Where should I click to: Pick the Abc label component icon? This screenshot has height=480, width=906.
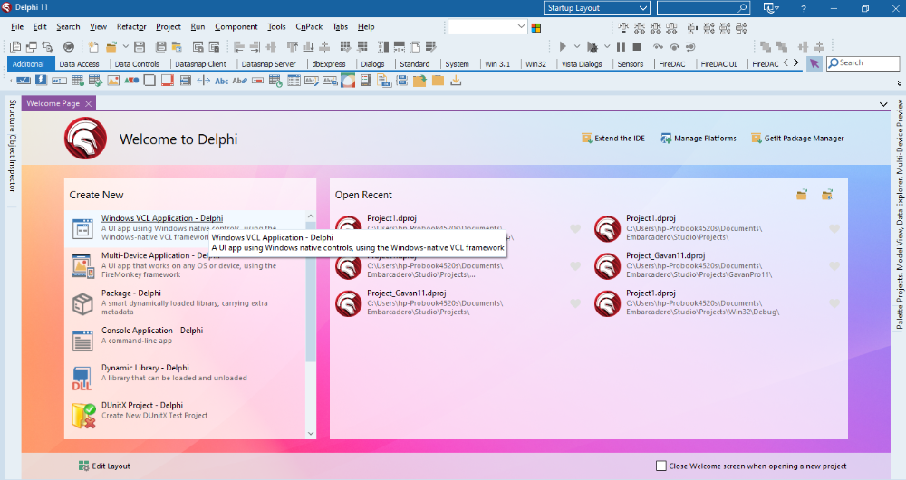pyautogui.click(x=222, y=81)
